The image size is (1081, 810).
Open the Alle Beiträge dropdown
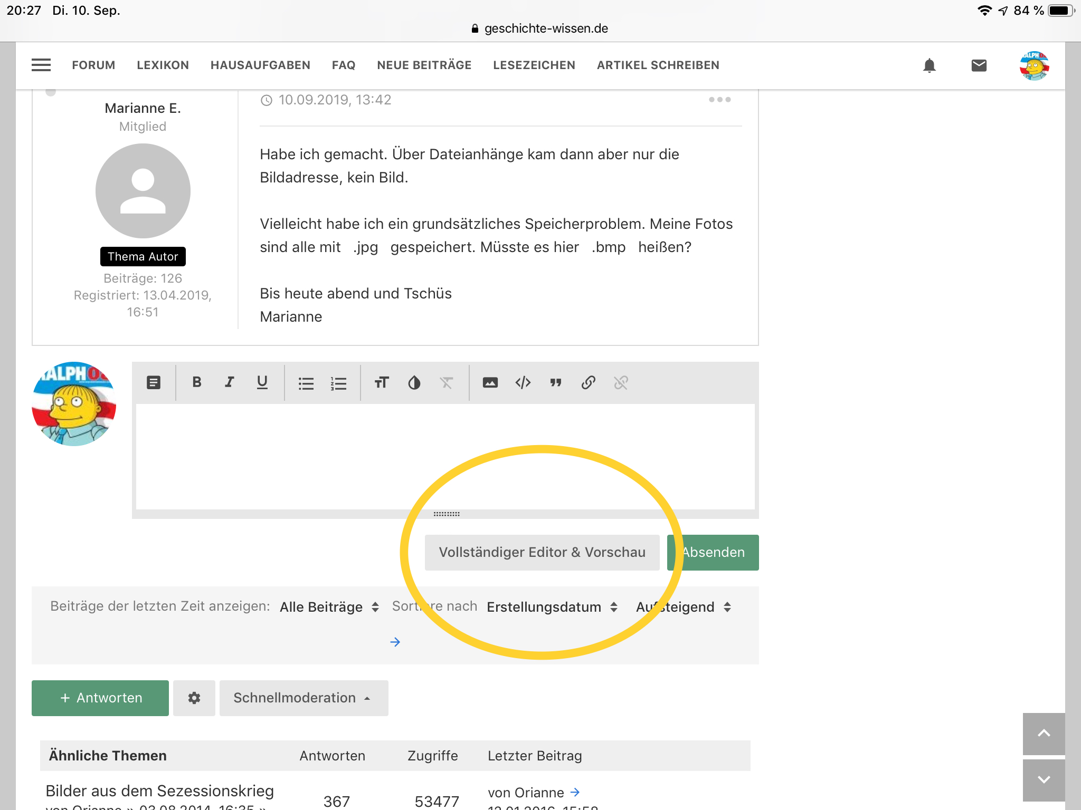(329, 607)
